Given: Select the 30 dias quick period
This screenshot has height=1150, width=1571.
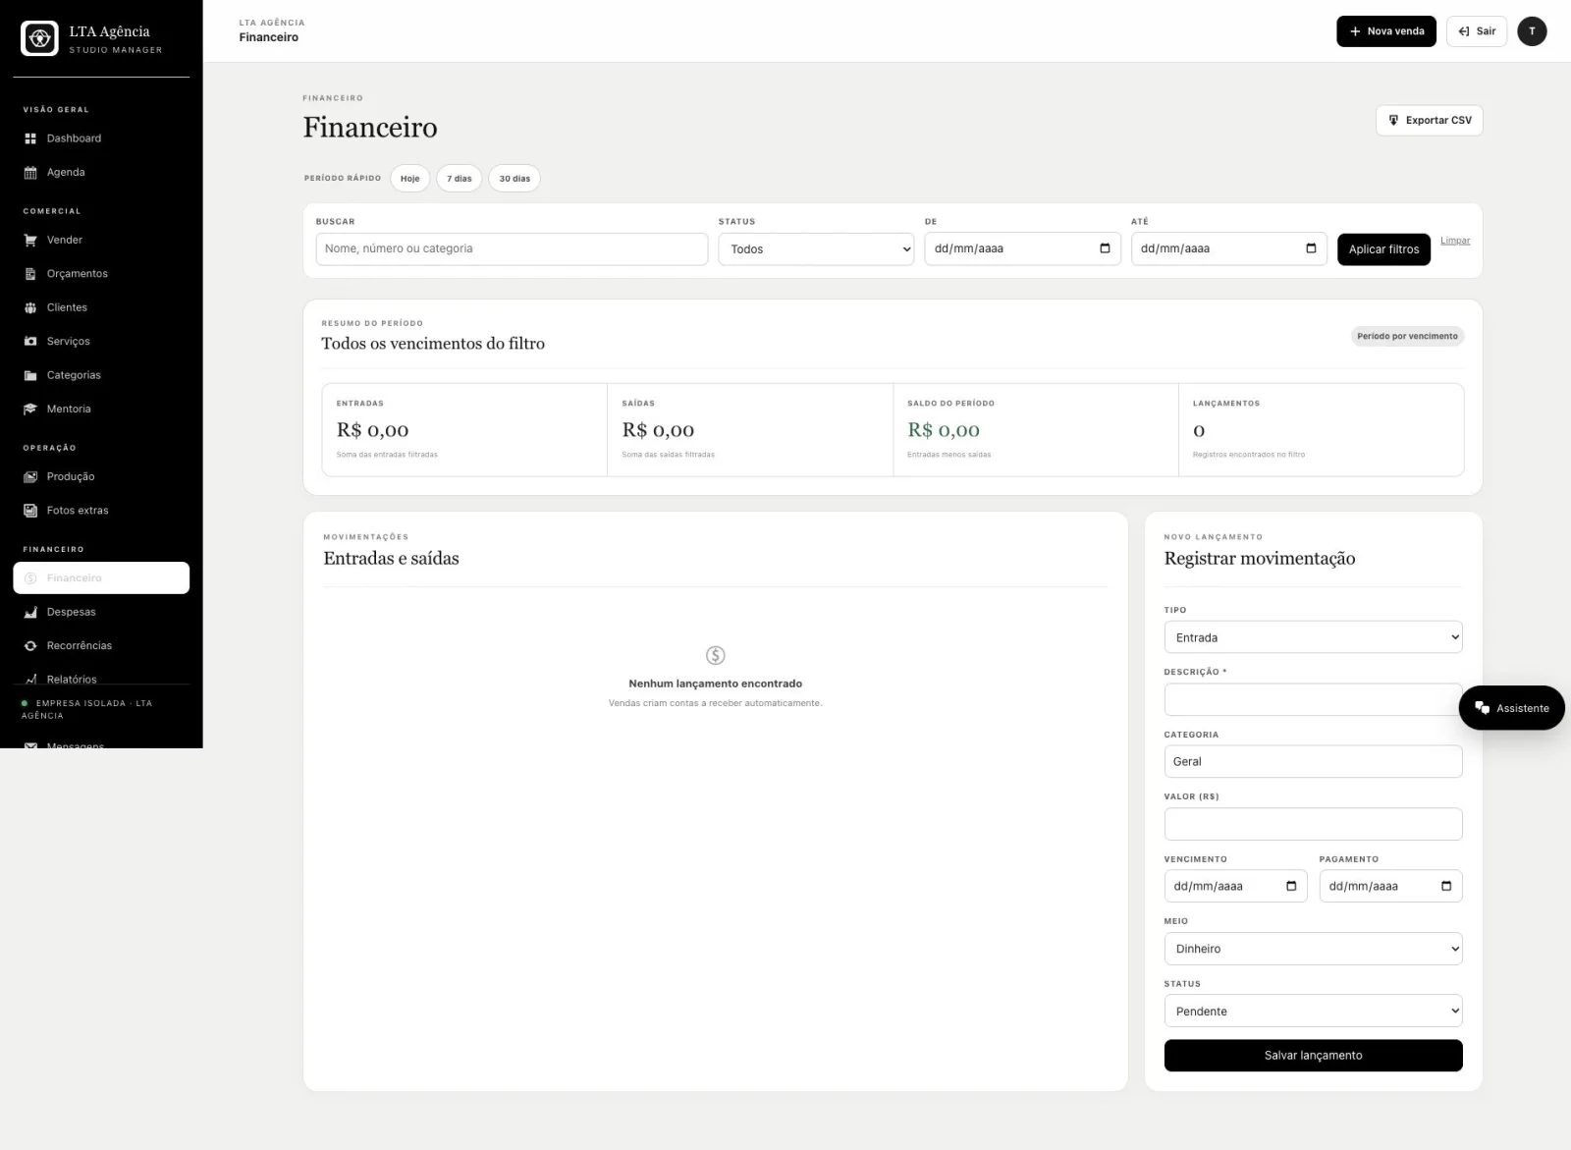Looking at the screenshot, I should 515,179.
